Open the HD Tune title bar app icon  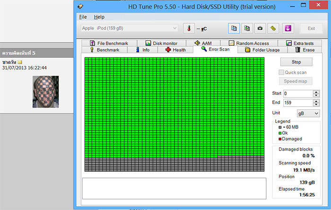pyautogui.click(x=80, y=7)
